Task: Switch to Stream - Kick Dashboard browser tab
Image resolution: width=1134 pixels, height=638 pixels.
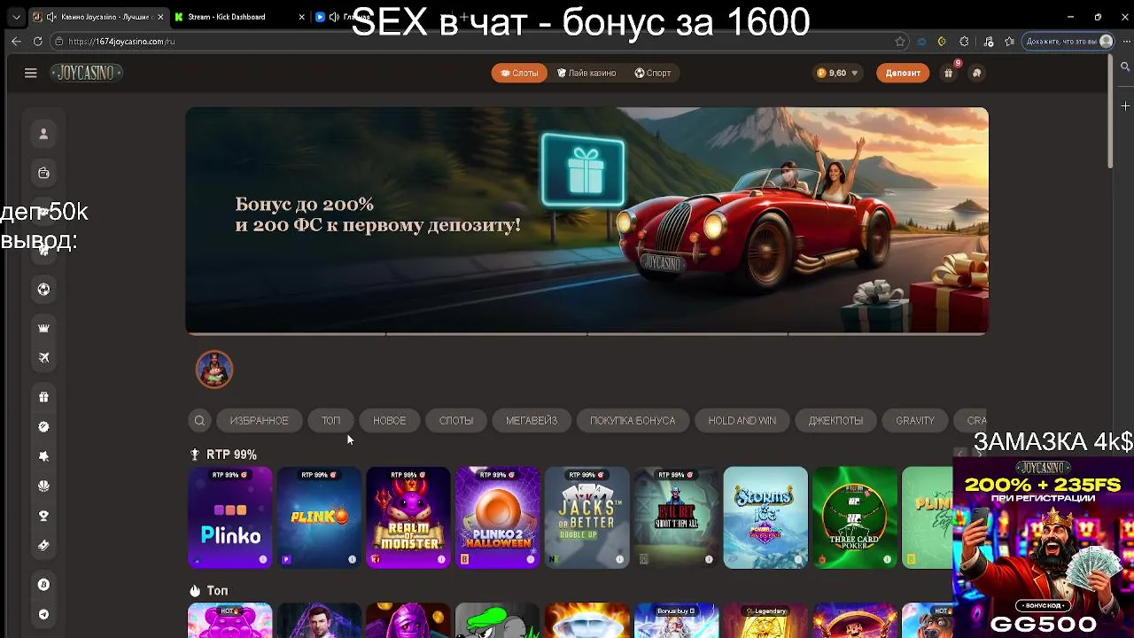Action: pos(227,17)
